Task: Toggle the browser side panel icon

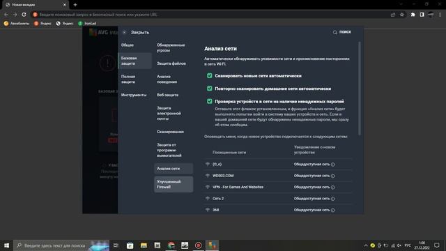Action: pyautogui.click(x=422, y=15)
